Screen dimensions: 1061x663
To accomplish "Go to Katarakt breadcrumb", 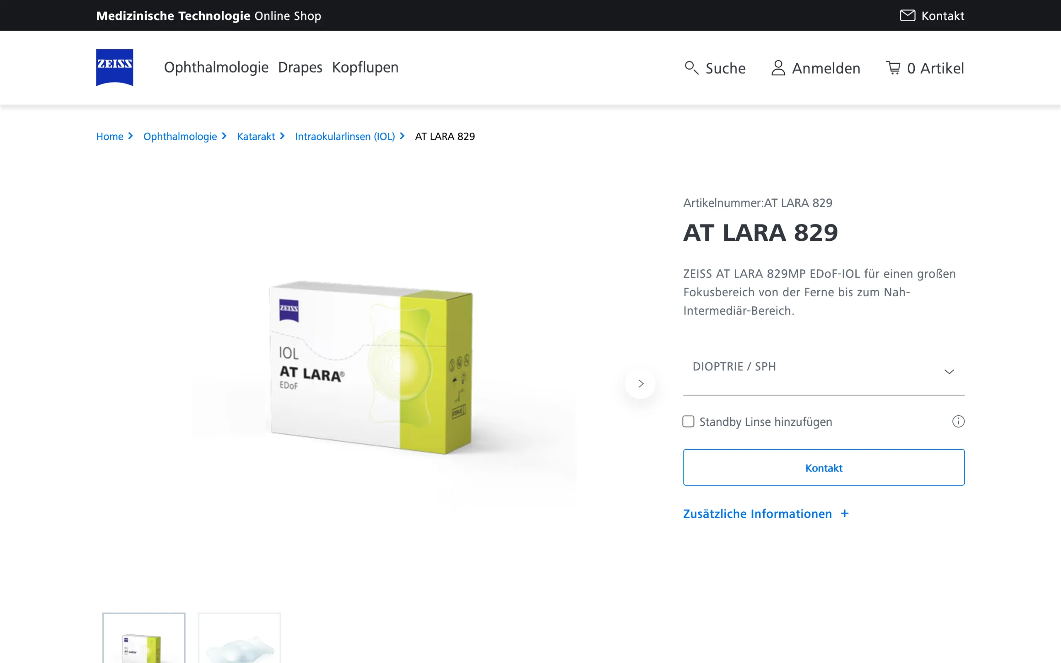I will click(x=256, y=136).
